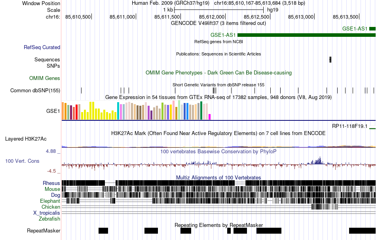Select the Rhesus alignment row label

[51, 183]
